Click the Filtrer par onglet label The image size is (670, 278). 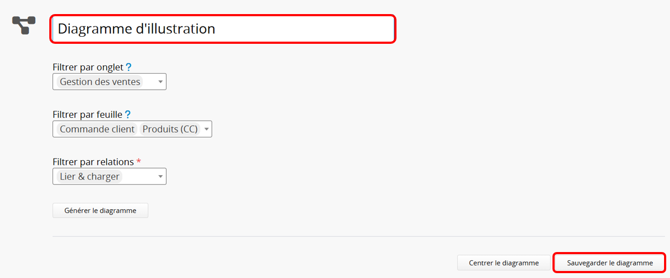tap(88, 68)
